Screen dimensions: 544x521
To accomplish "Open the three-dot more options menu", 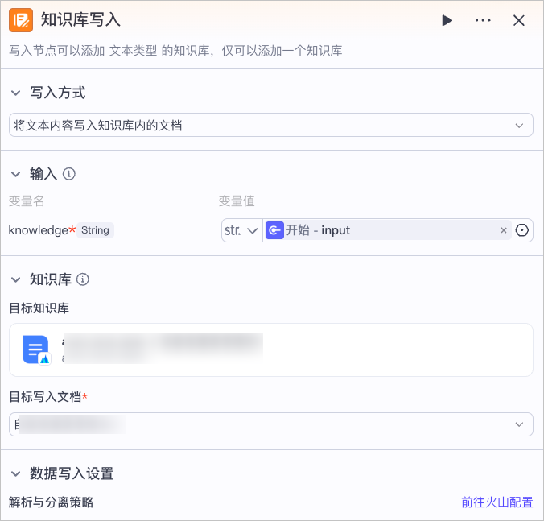I will 483,21.
